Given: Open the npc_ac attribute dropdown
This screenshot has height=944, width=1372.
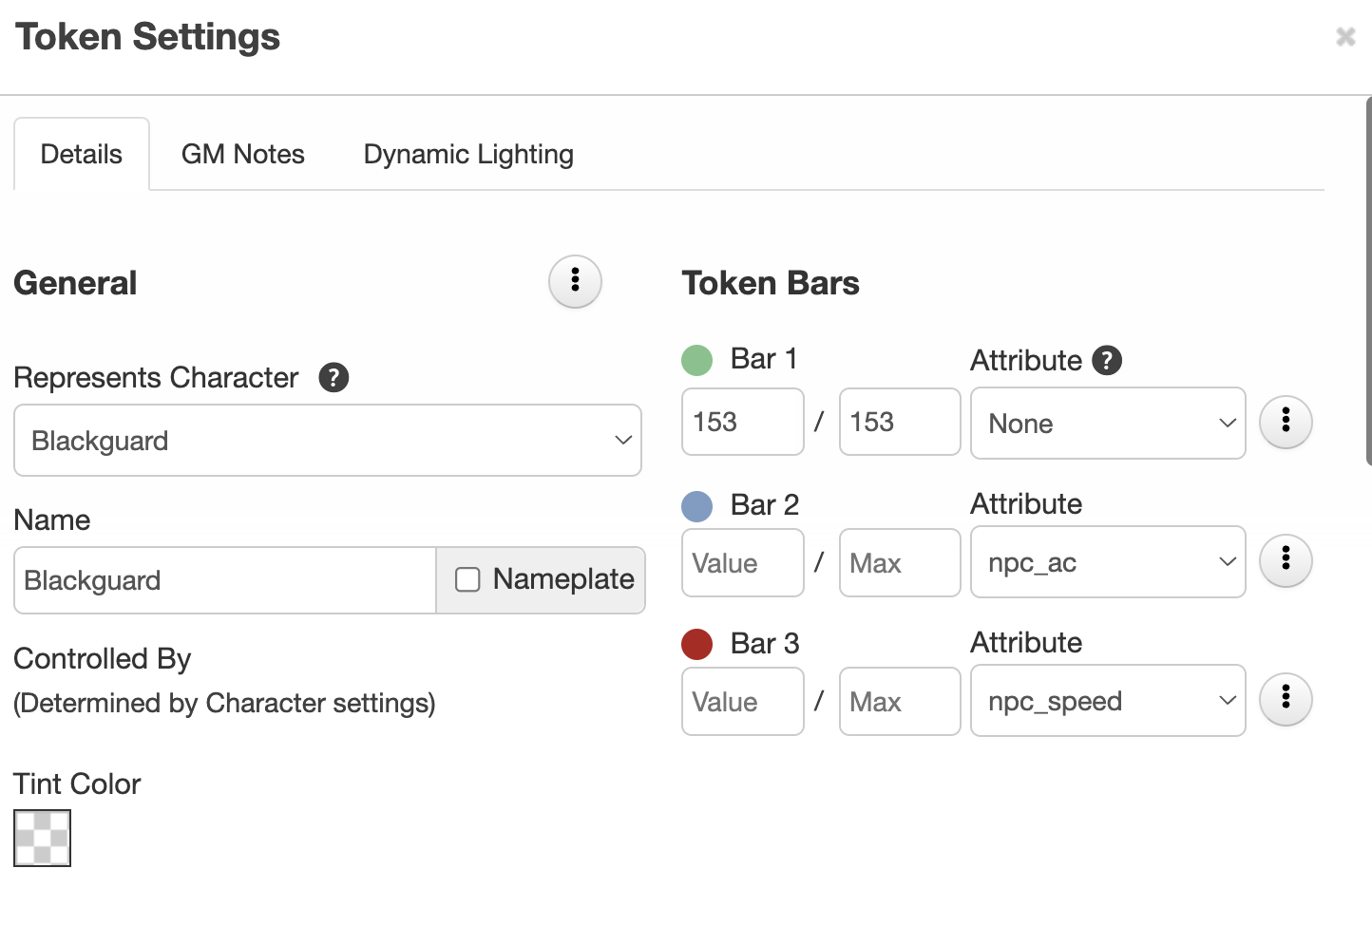Looking at the screenshot, I should [1107, 562].
